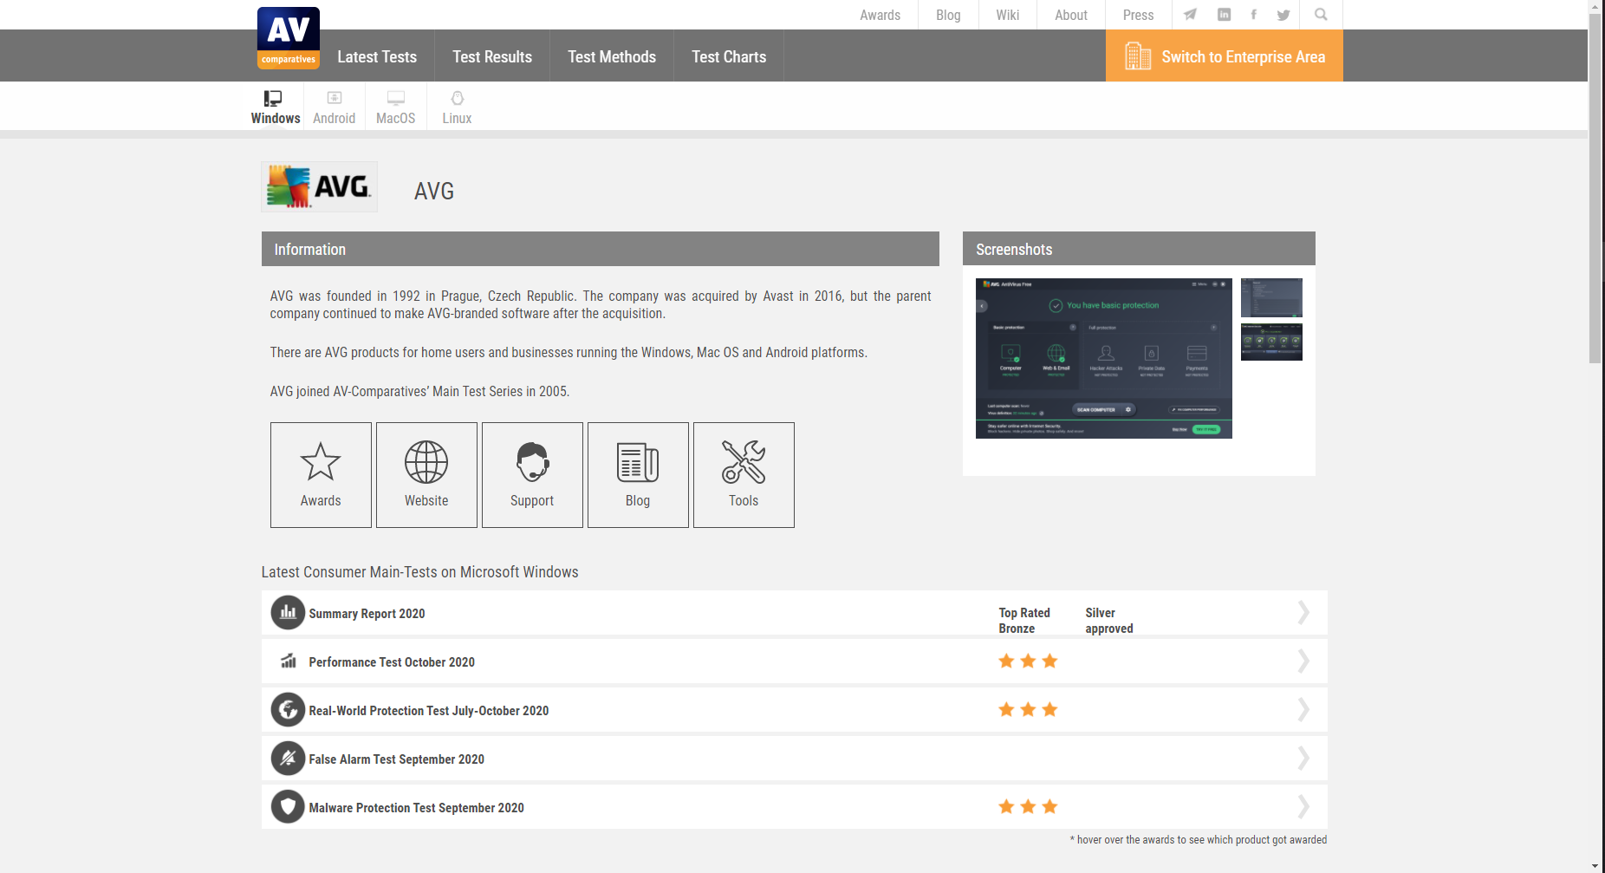1605x873 pixels.
Task: Click the Information section header
Action: [601, 249]
